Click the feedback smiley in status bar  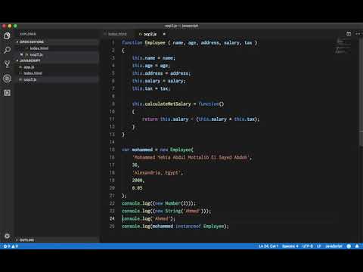click(349, 246)
